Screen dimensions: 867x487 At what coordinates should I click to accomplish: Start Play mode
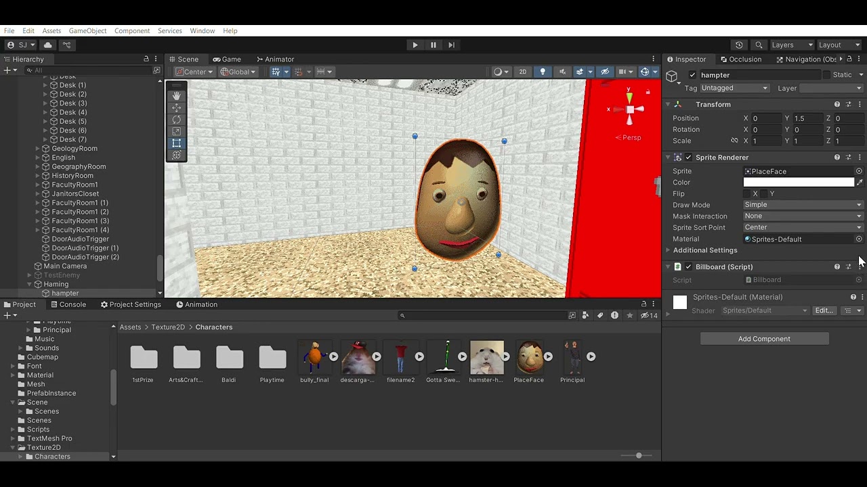415,45
